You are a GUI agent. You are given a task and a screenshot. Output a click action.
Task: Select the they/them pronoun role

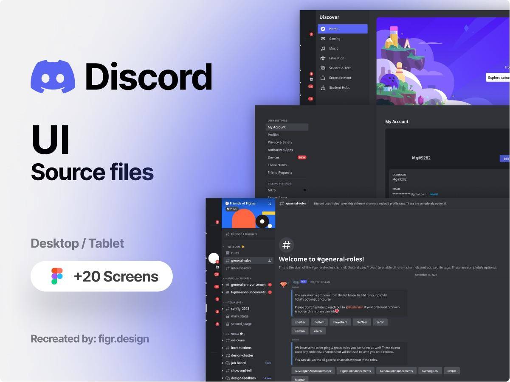click(340, 322)
